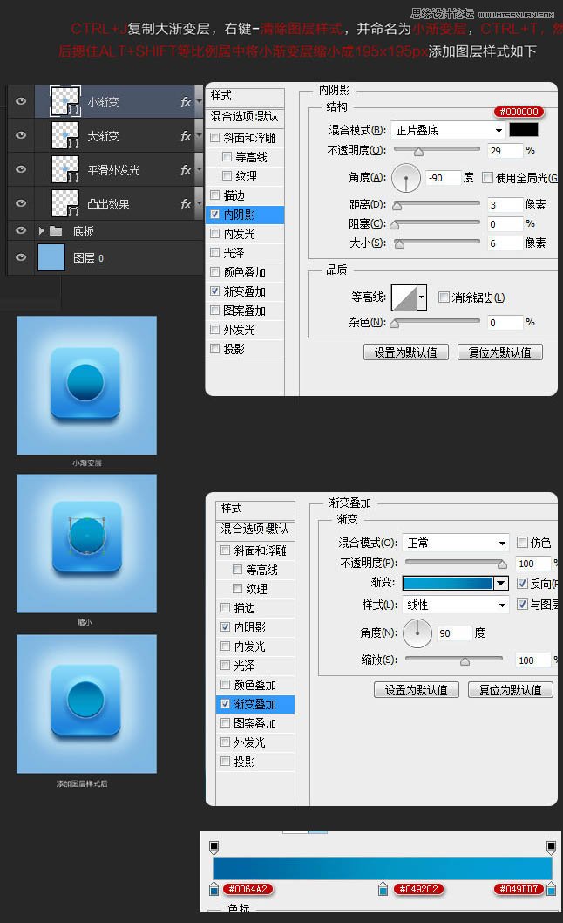This screenshot has height=923, width=563.
Task: Select the #049DD7 color stop
Action: (x=551, y=889)
